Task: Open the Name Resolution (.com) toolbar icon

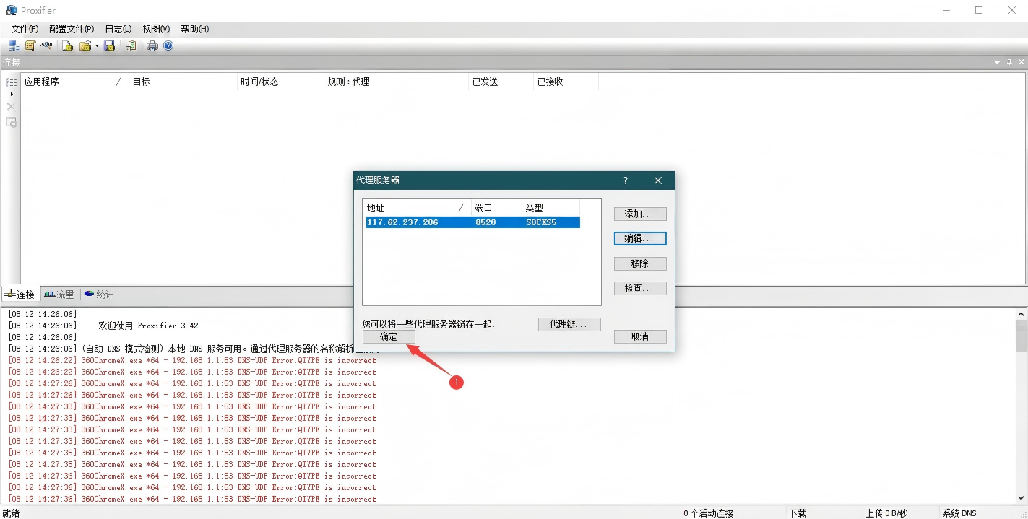Action: [47, 46]
